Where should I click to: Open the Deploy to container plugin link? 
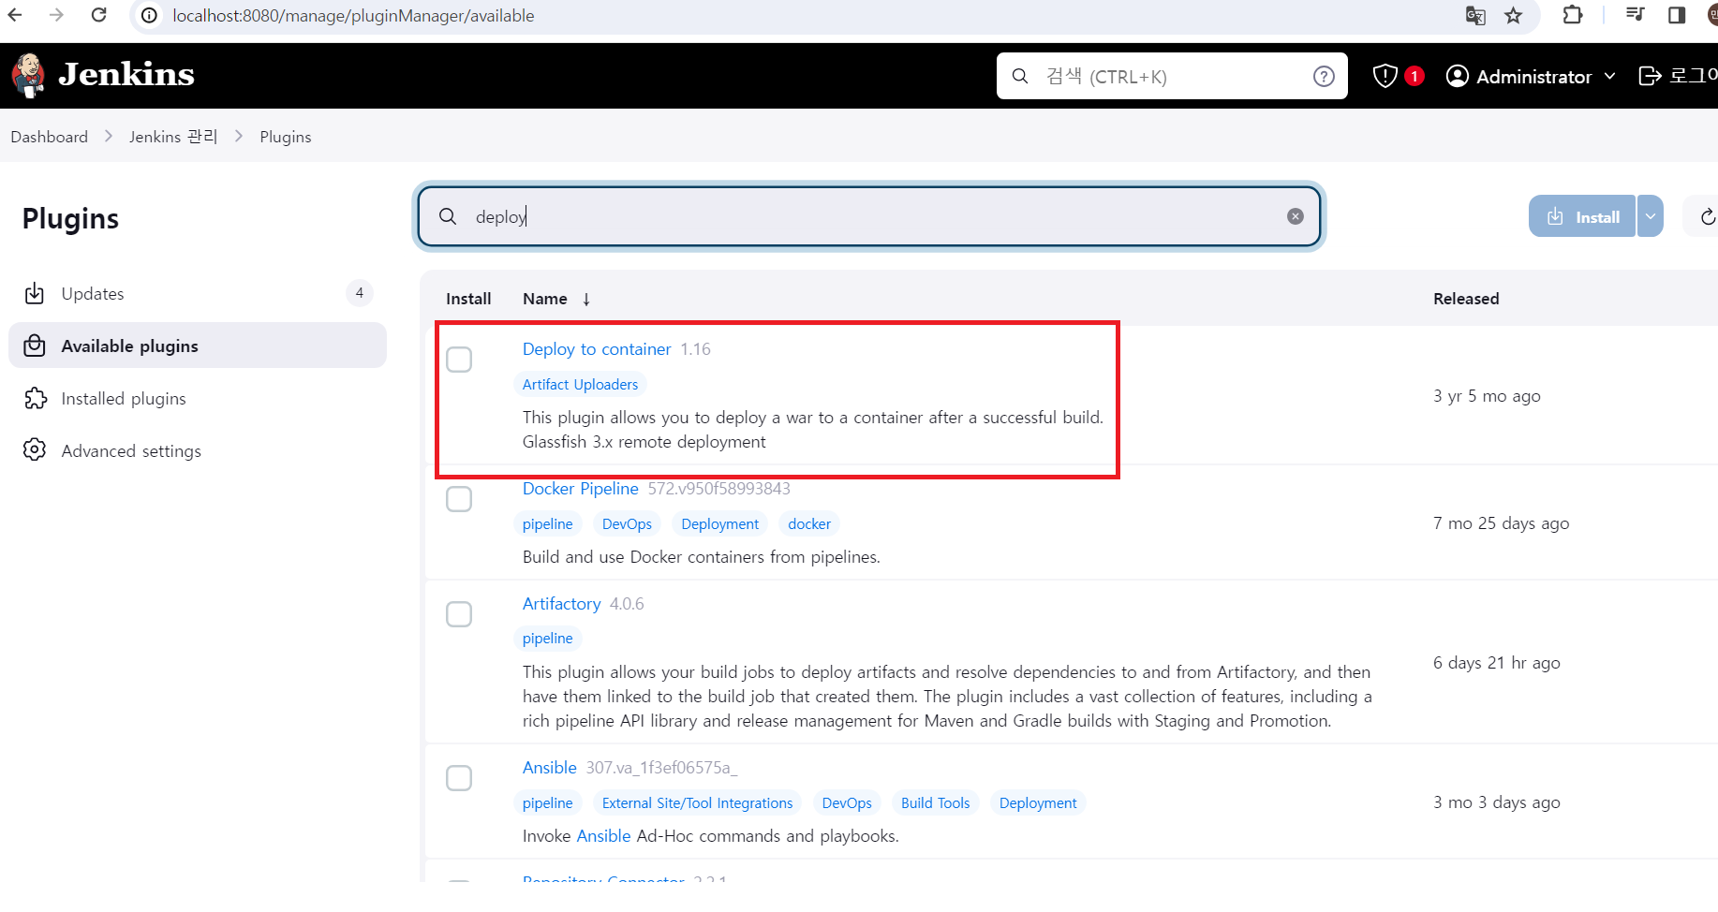pyautogui.click(x=597, y=349)
